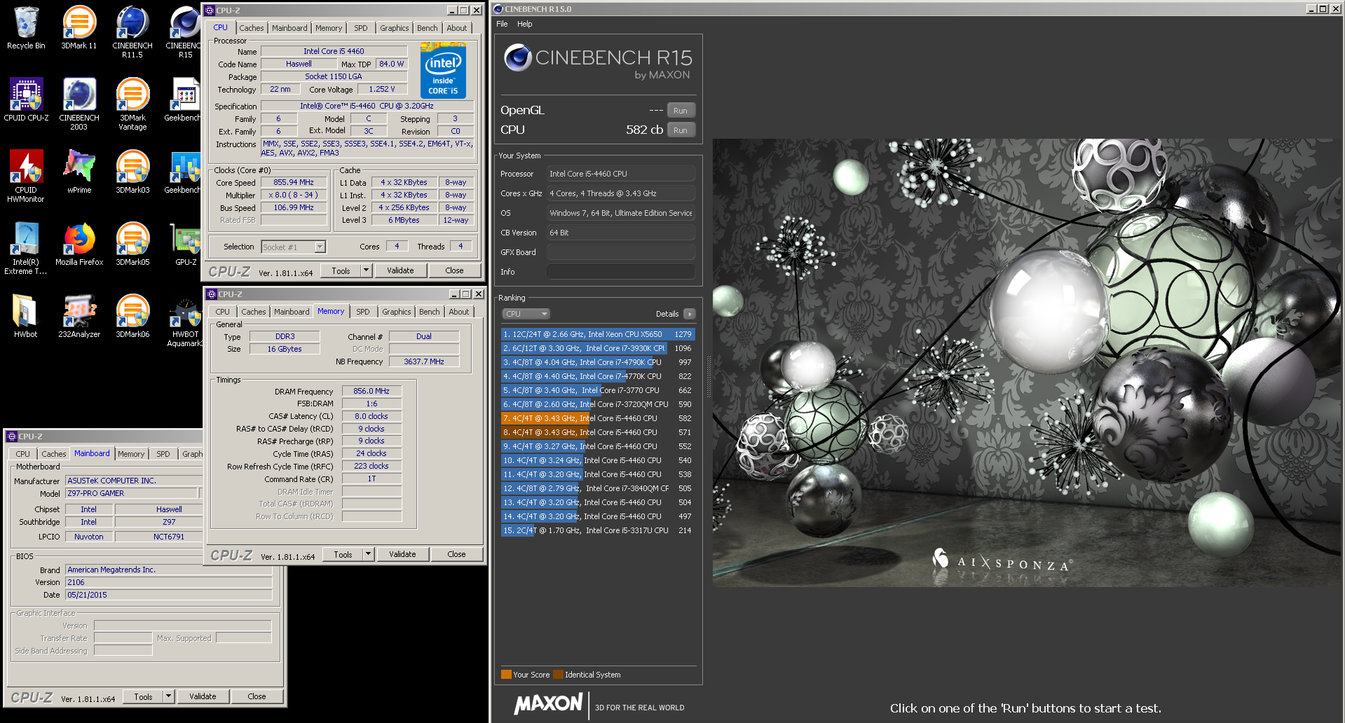
Task: Select CPU tab in Mainboard CPU-Z window
Action: [x=22, y=454]
